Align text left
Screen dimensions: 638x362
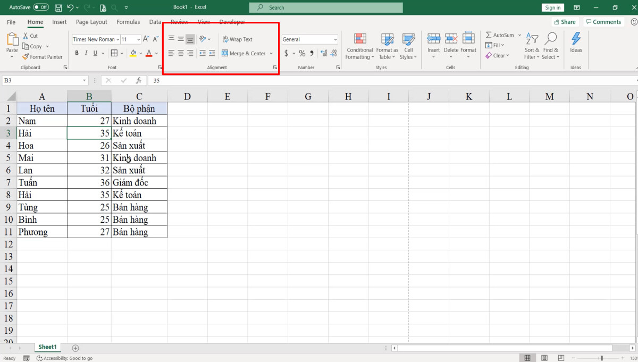pos(171,53)
